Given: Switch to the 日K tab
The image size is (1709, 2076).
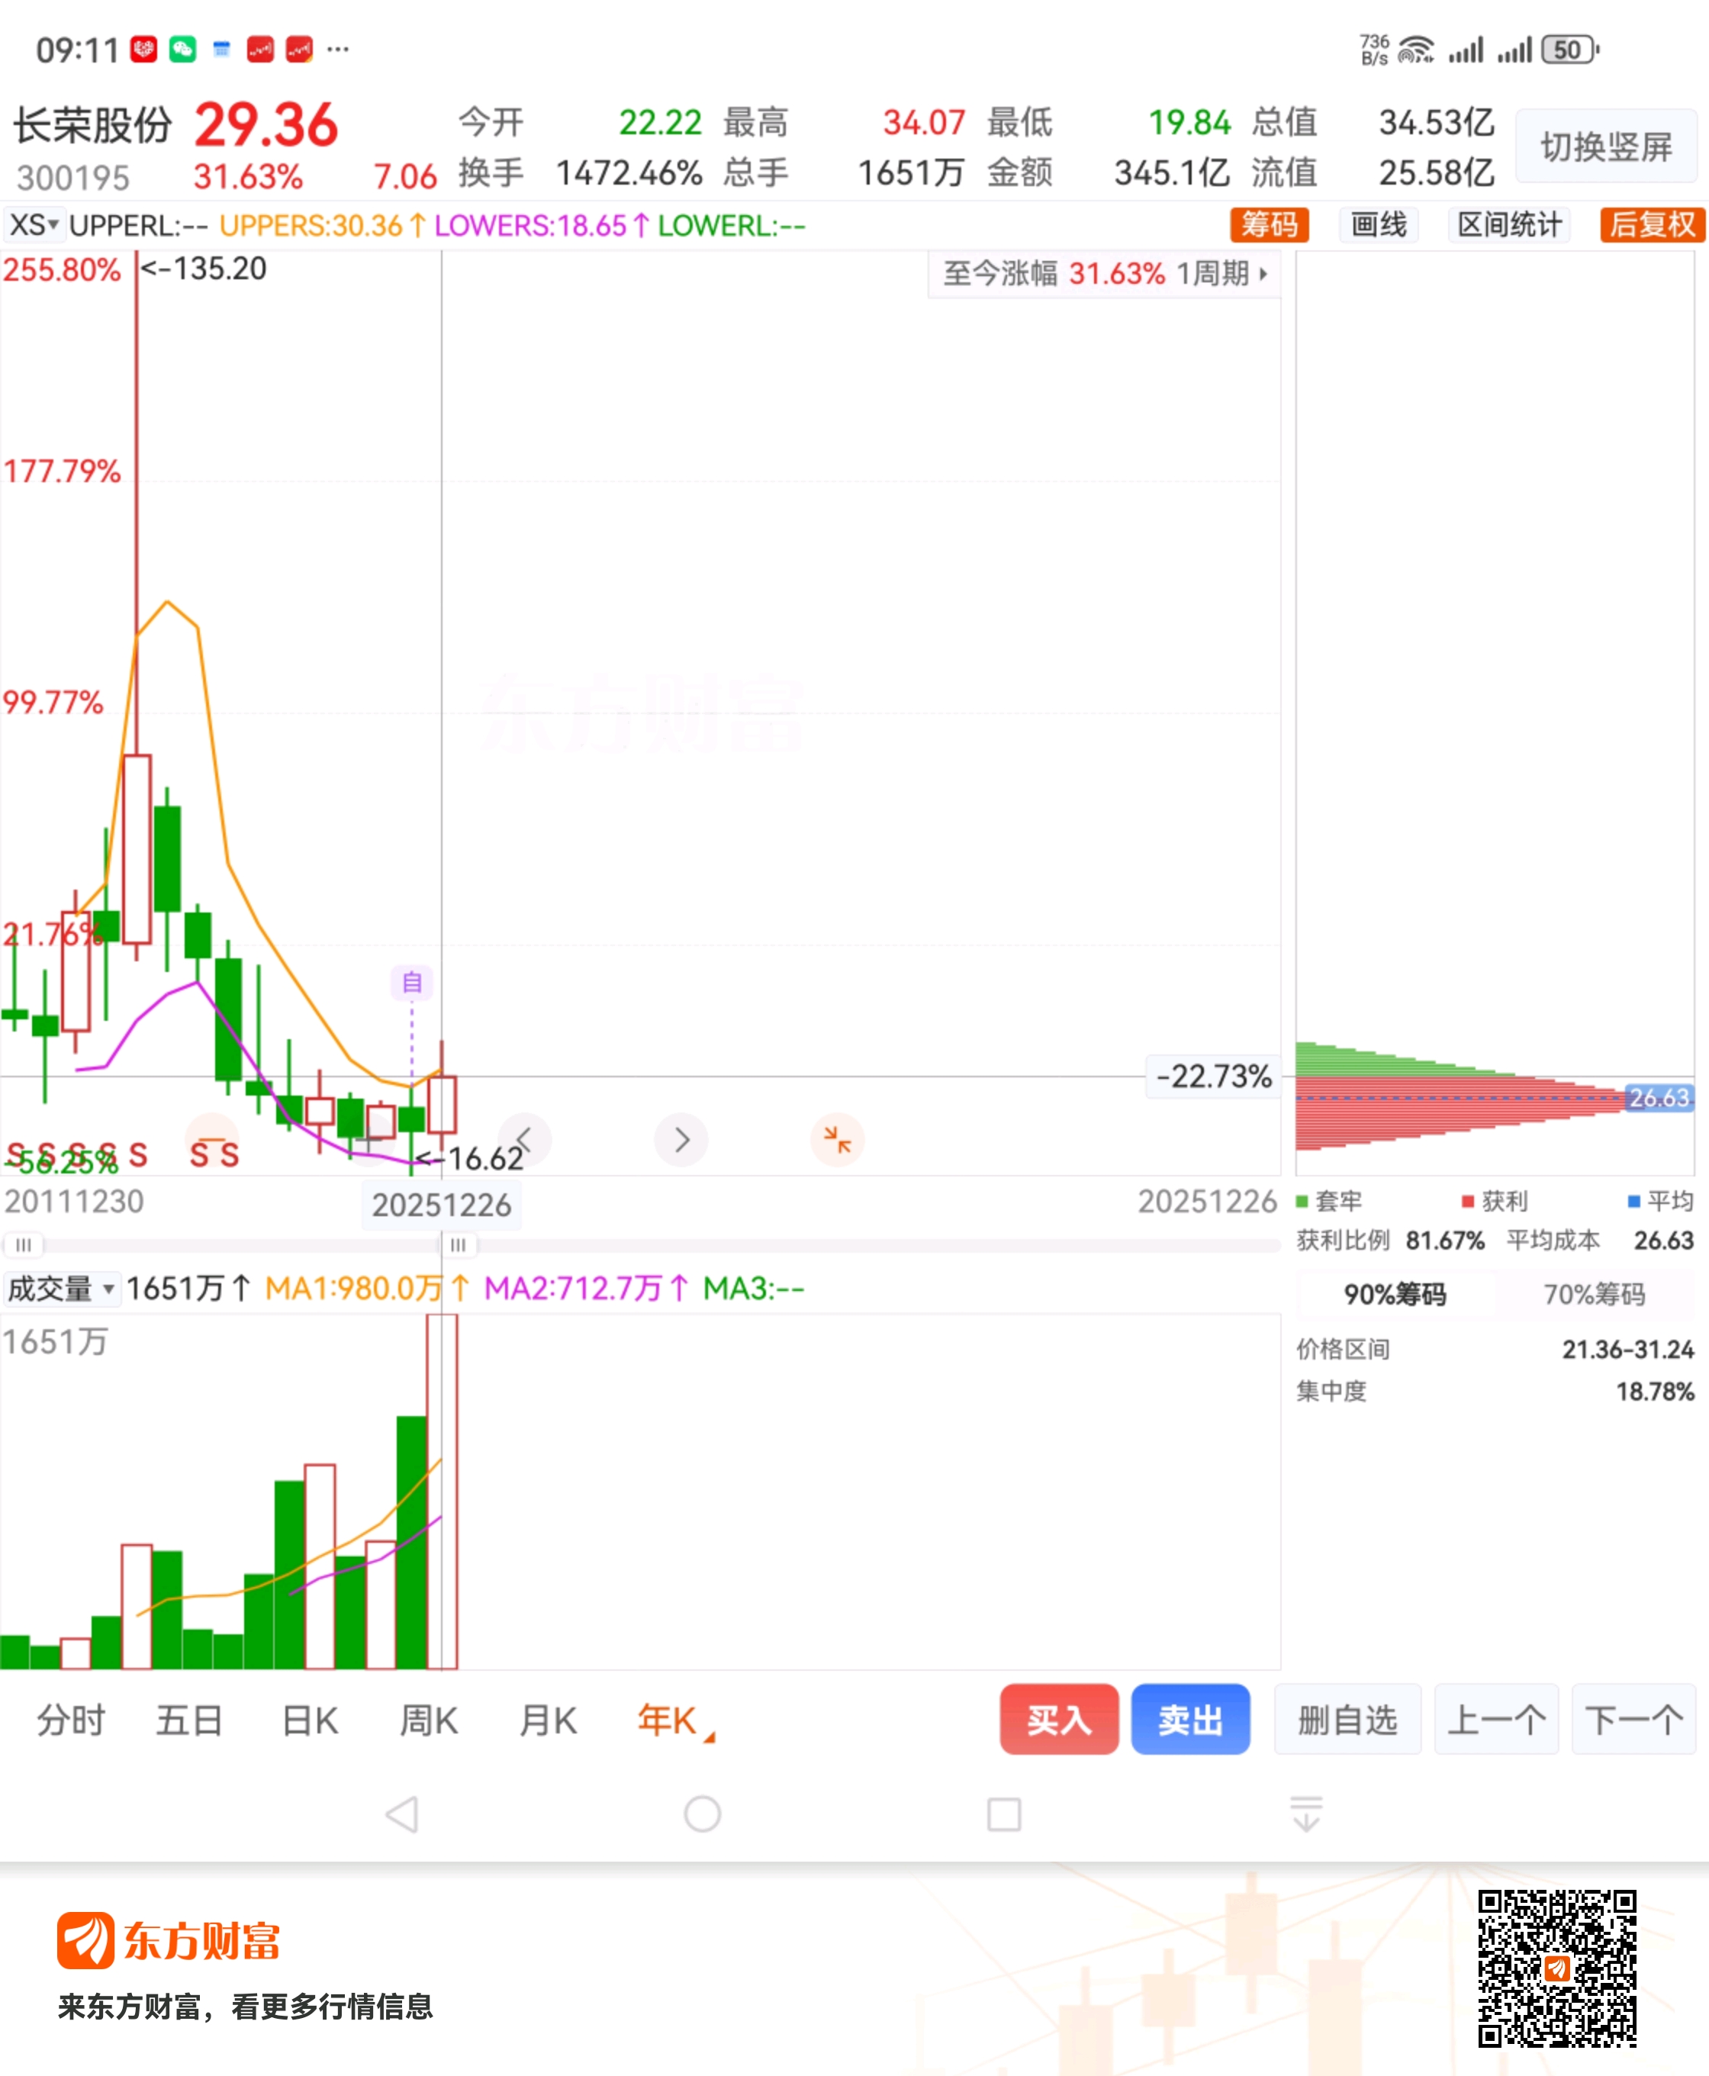Looking at the screenshot, I should [x=310, y=1720].
